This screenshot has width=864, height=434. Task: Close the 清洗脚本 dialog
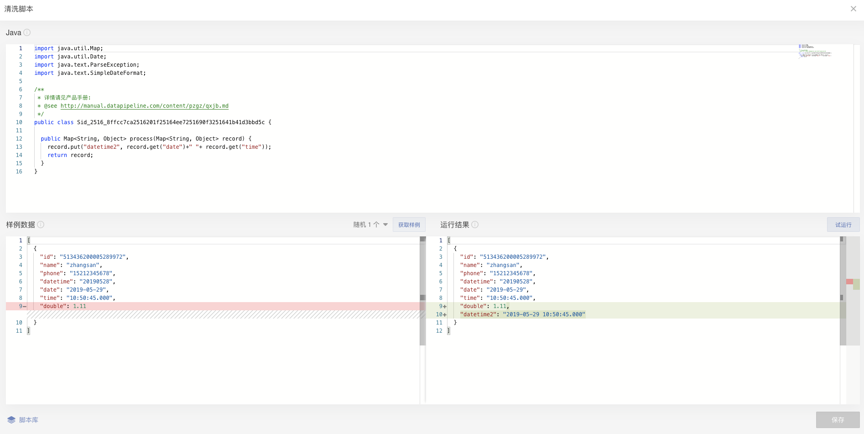pos(853,9)
